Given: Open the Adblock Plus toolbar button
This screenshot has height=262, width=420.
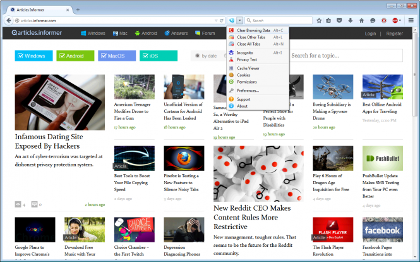Looking at the screenshot, I should [x=397, y=20].
